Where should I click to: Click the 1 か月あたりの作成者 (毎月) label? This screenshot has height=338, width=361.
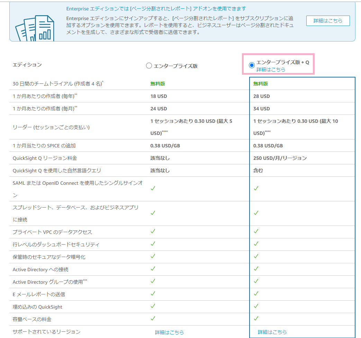click(x=45, y=108)
